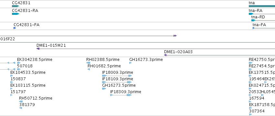Select the DME1-020A03 clone arrowhead

point(165,55)
